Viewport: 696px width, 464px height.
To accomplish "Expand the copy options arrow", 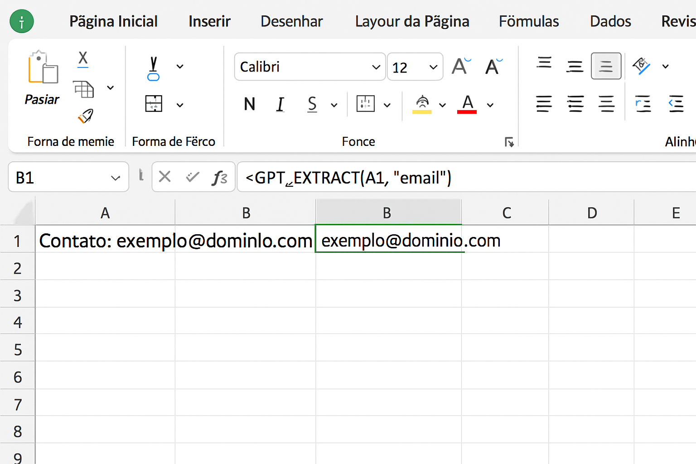I will (110, 87).
